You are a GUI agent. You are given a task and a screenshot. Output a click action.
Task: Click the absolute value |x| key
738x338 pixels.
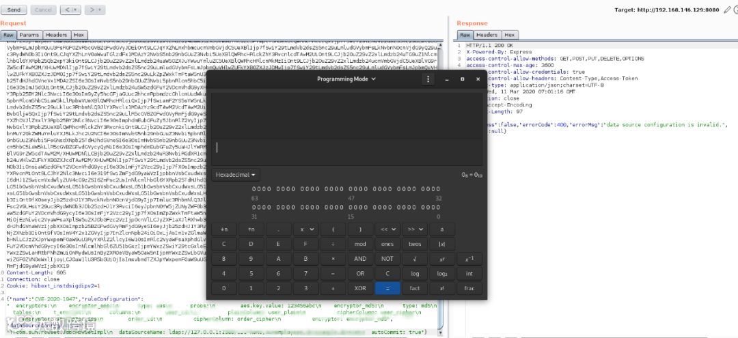[x=441, y=244]
